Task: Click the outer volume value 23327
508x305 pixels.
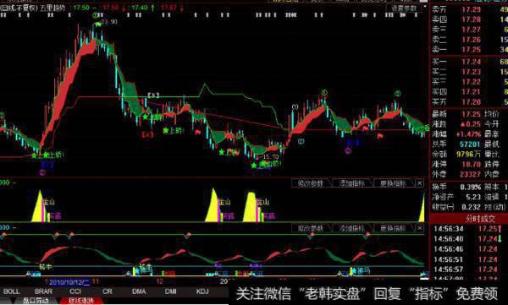Action: click(x=470, y=174)
